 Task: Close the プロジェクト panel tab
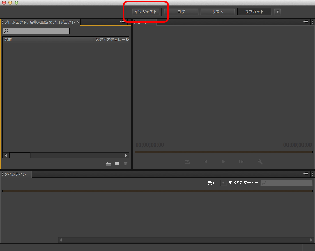tap(78, 22)
